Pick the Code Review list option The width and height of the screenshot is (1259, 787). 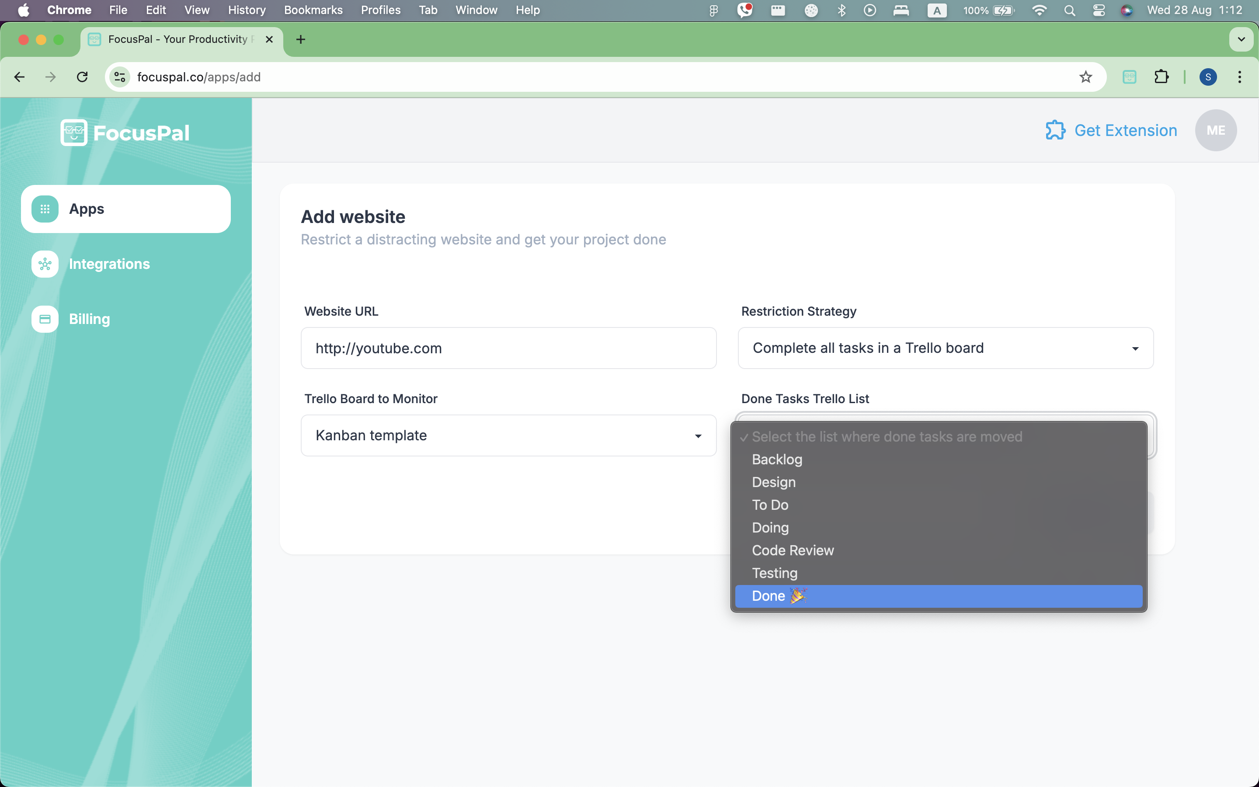coord(939,550)
